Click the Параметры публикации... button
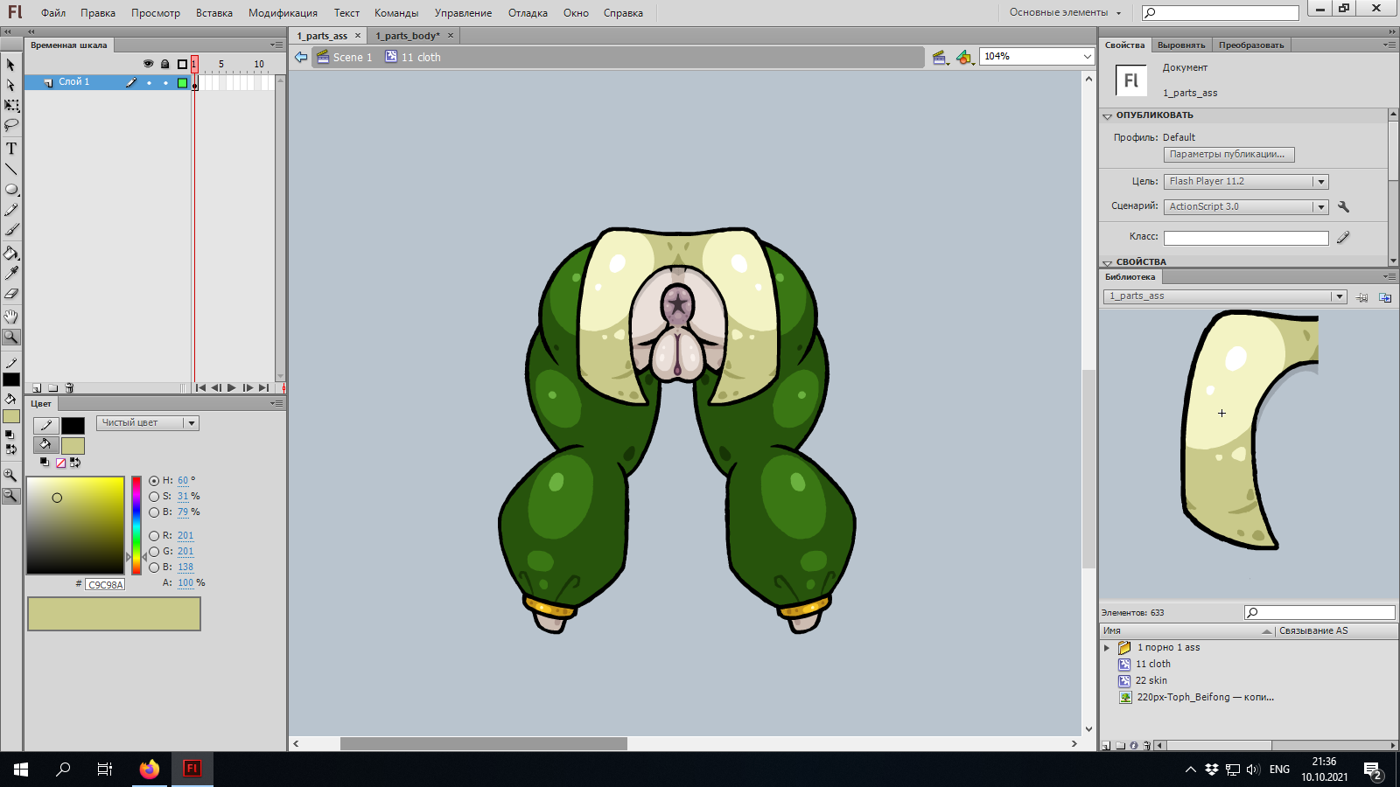Screen dimensions: 1400x787 (x=1228, y=155)
